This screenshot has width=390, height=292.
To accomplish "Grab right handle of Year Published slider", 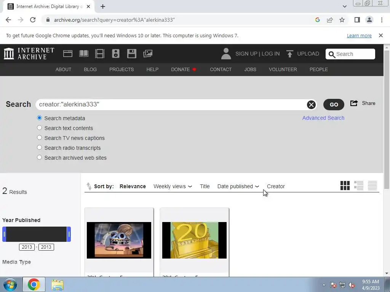I will 69,234.
